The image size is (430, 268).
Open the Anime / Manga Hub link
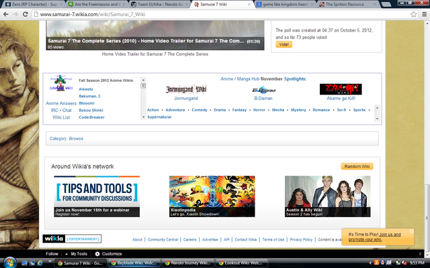[x=240, y=79]
